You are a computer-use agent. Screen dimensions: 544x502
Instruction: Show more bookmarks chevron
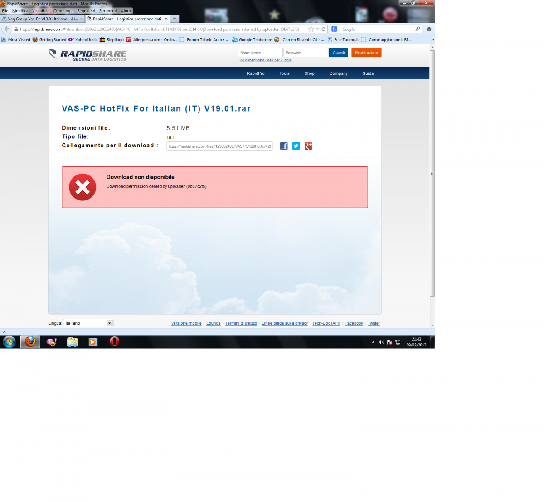[x=432, y=40]
